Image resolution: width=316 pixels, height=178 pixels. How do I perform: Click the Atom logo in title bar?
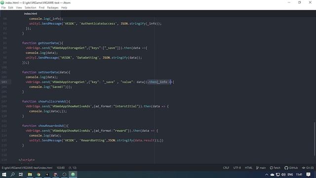click(x=2, y=2)
